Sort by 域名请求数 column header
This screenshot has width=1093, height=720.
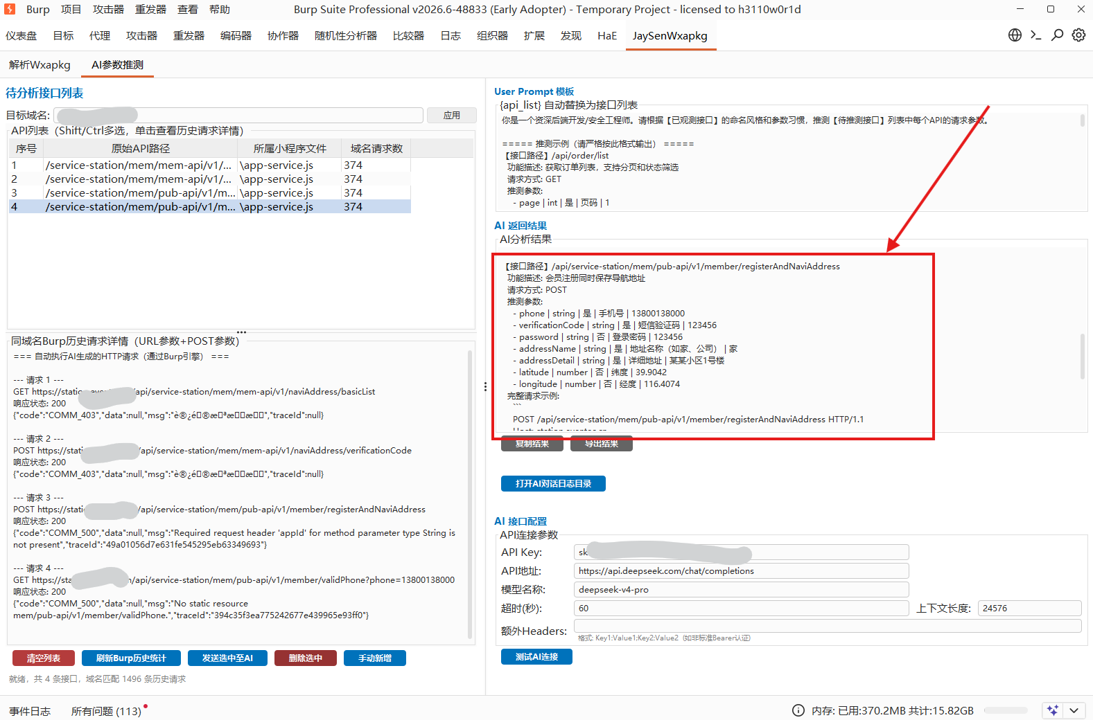pos(376,149)
